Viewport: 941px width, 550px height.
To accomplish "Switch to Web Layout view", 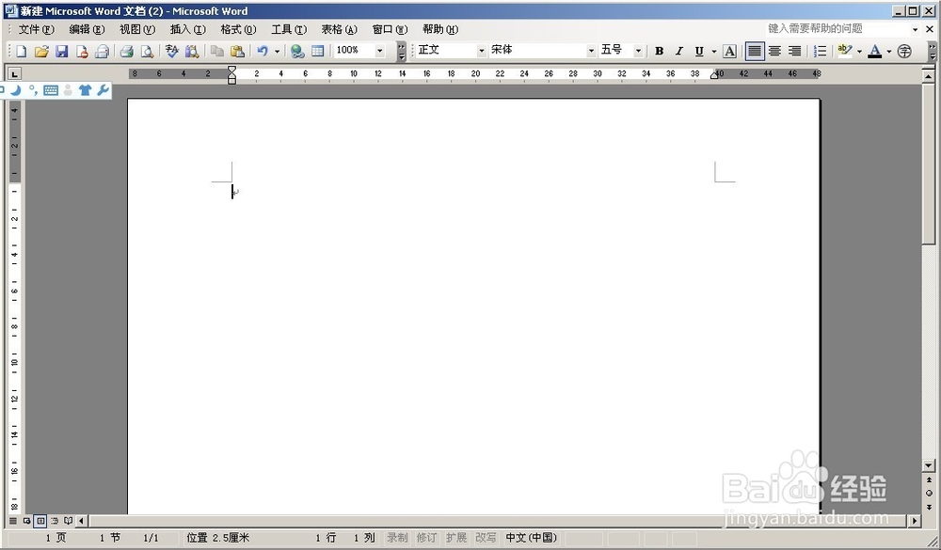I will tap(26, 521).
